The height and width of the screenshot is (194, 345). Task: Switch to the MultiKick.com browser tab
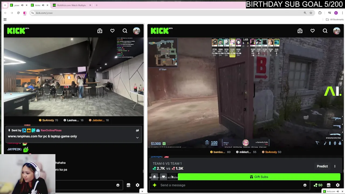pyautogui.click(x=71, y=5)
